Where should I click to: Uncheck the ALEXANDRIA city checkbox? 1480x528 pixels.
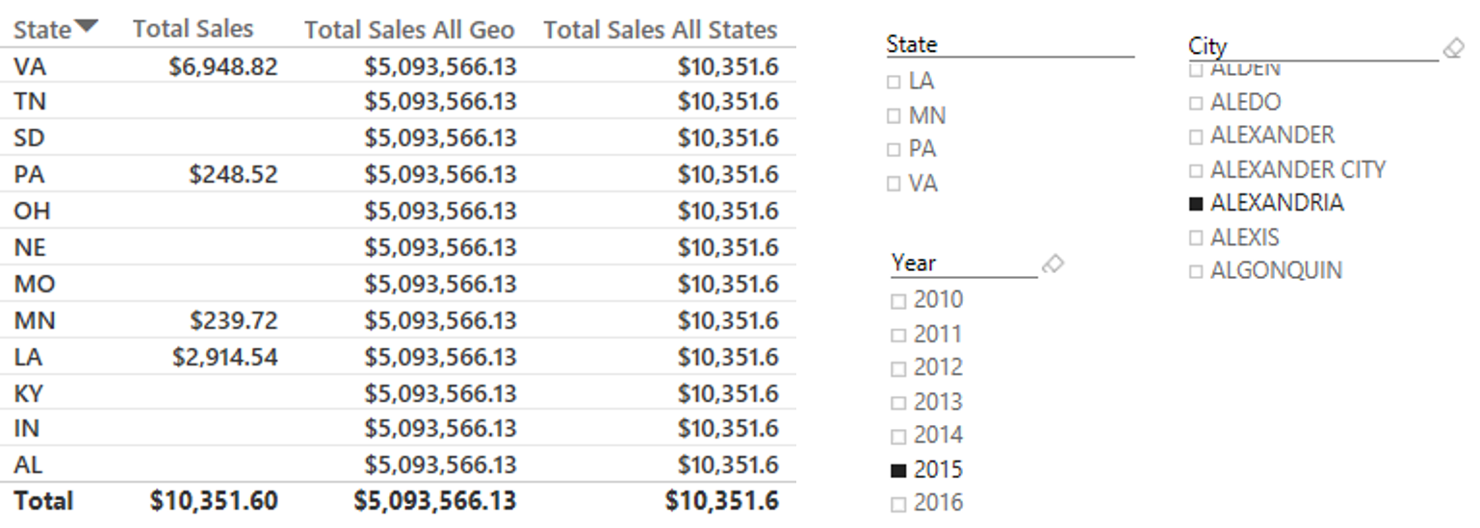pyautogui.click(x=1196, y=204)
